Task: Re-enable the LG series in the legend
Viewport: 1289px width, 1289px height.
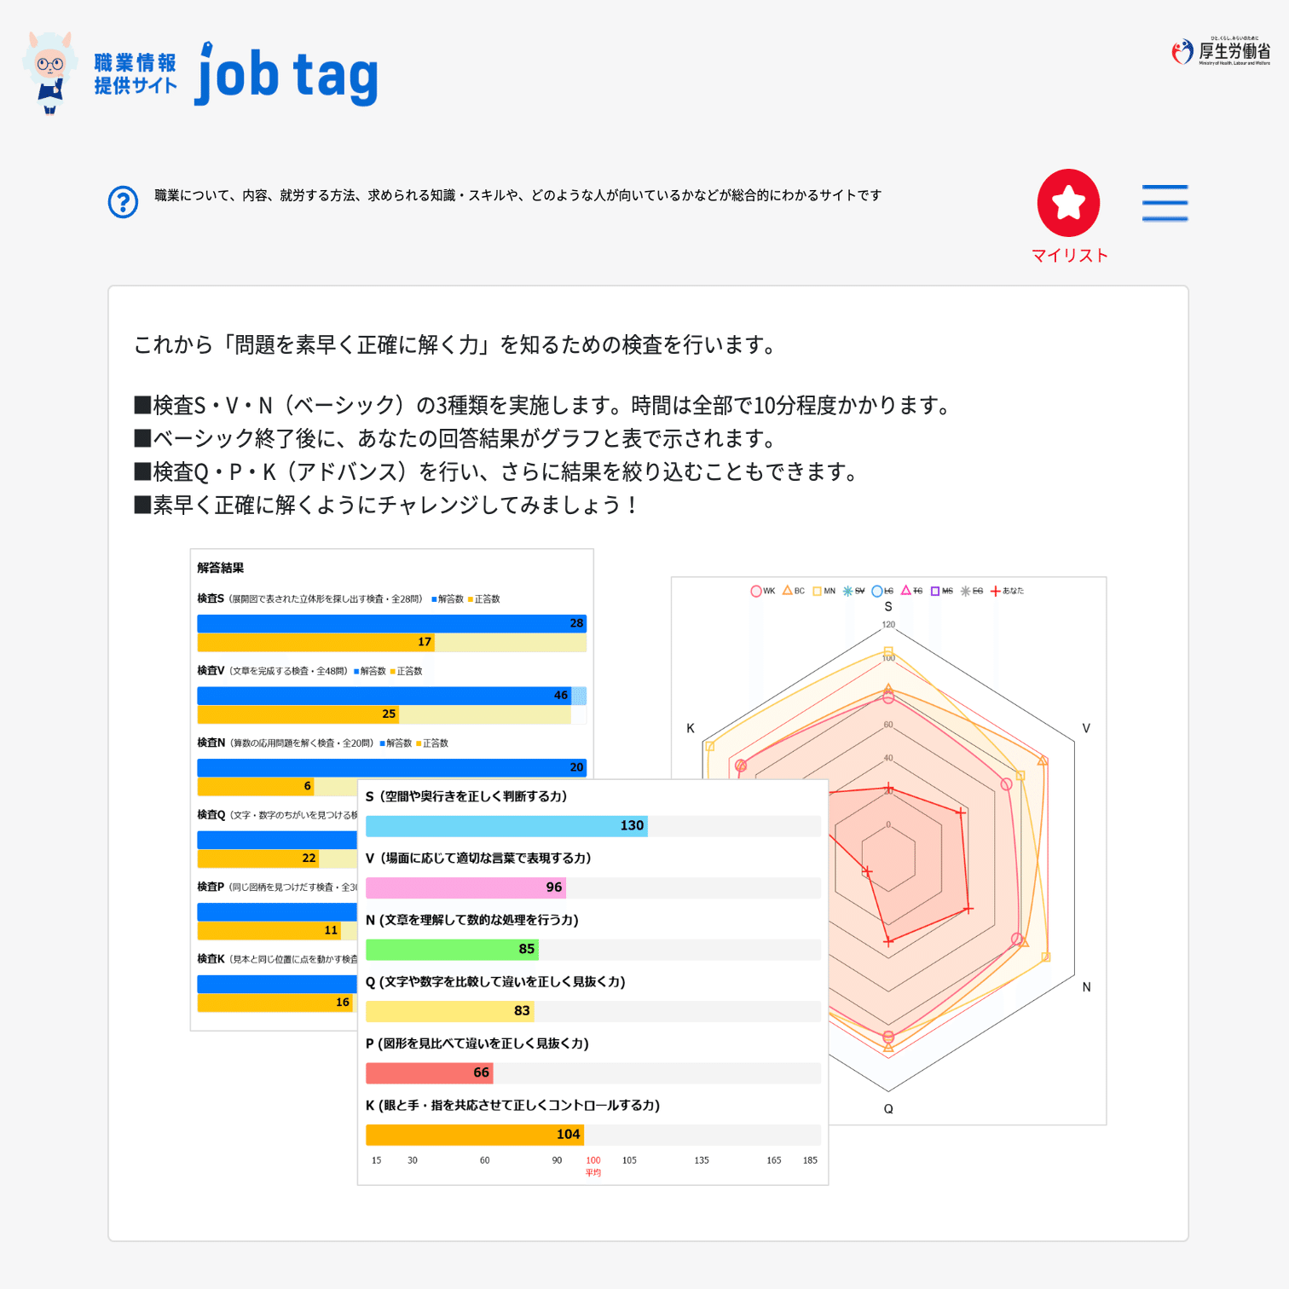Action: coord(883,591)
